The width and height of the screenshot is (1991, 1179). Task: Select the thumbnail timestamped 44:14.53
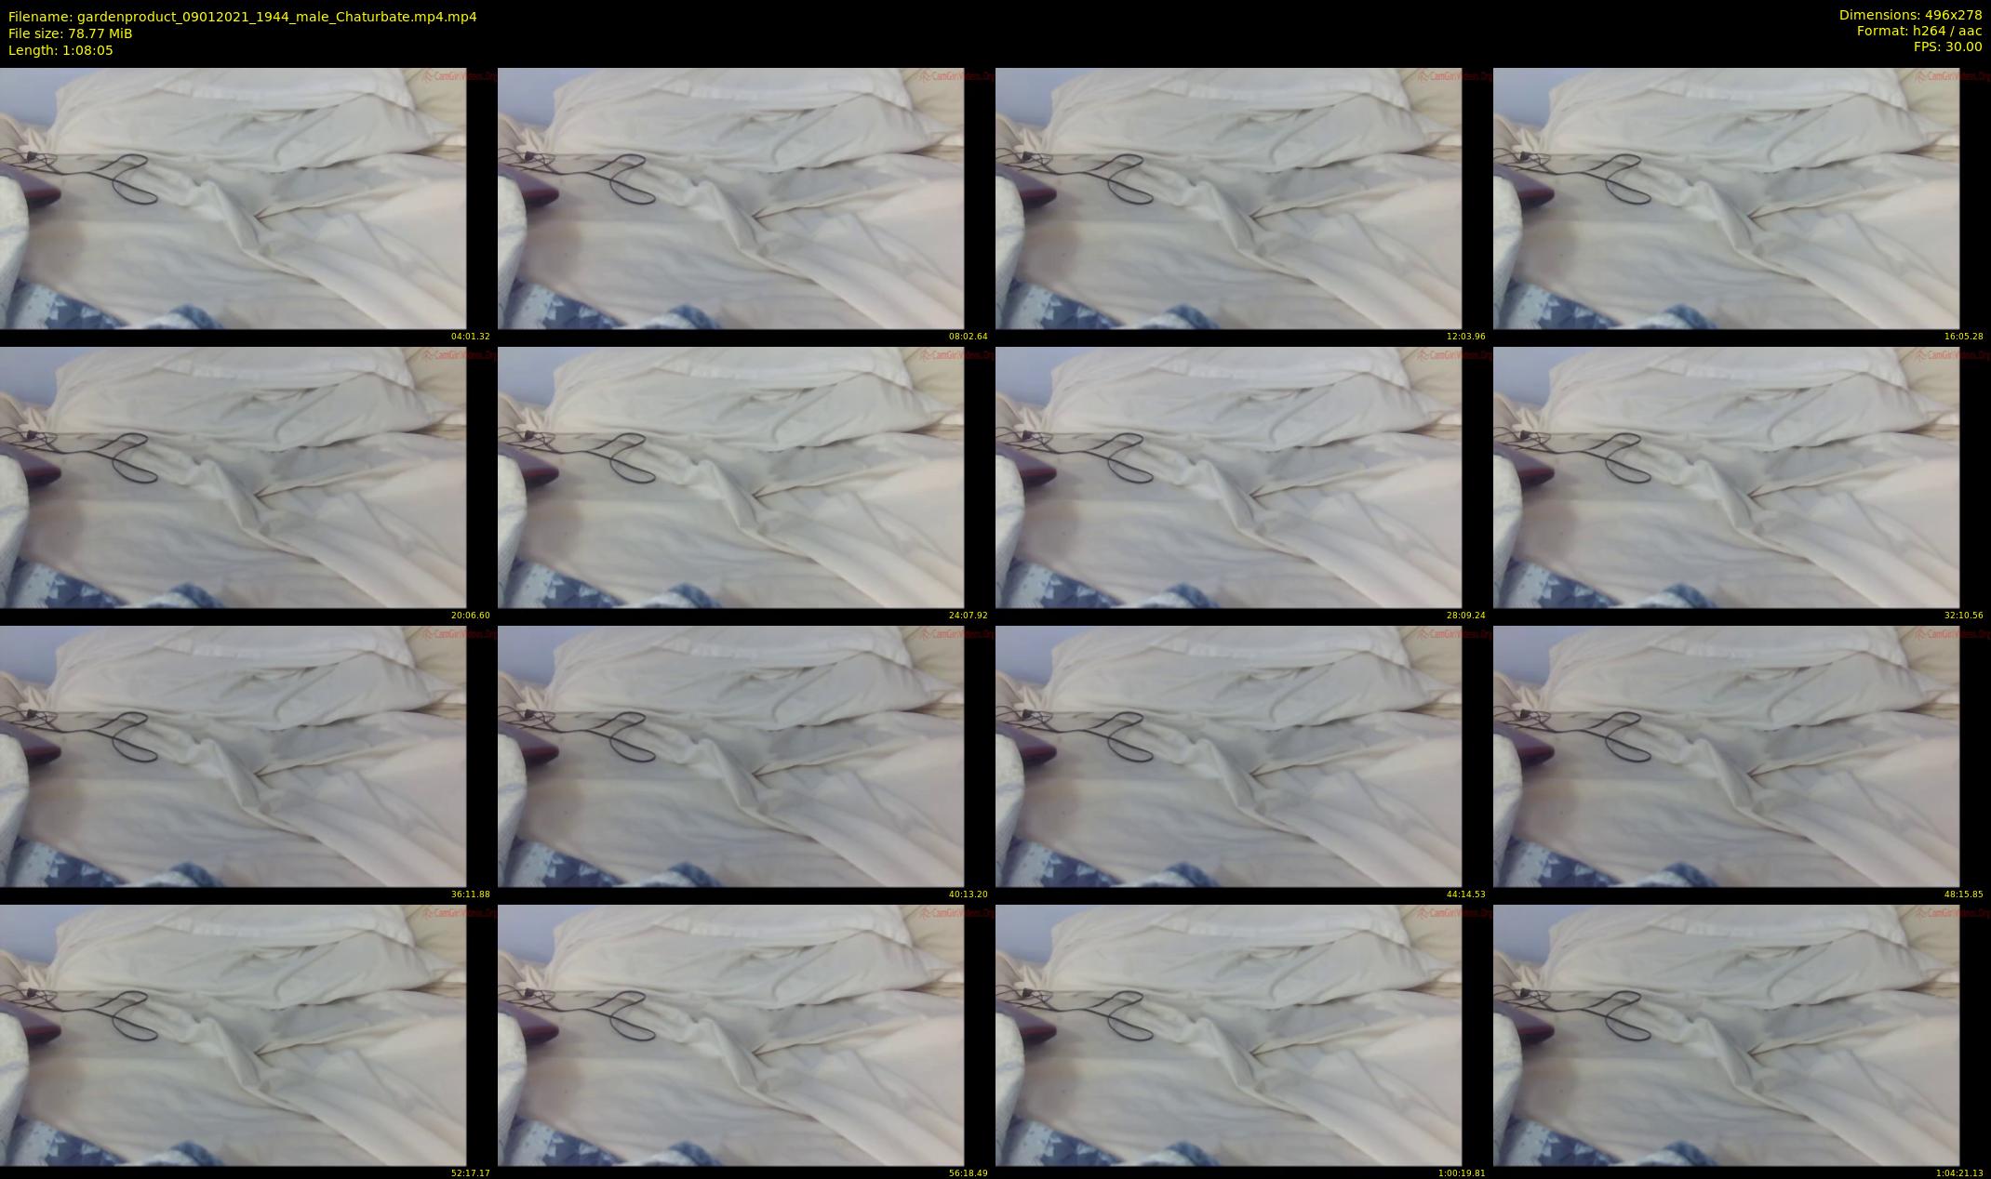click(x=1228, y=756)
